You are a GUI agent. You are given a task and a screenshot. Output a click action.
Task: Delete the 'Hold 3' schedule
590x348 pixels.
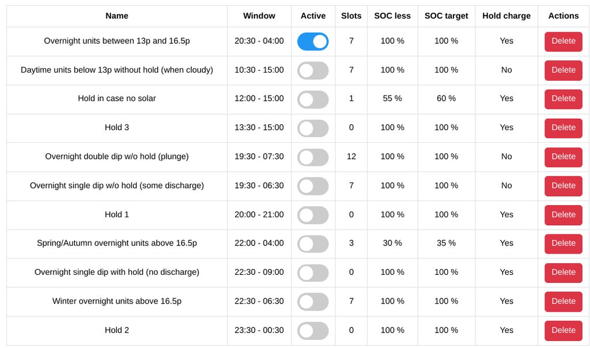tap(563, 128)
